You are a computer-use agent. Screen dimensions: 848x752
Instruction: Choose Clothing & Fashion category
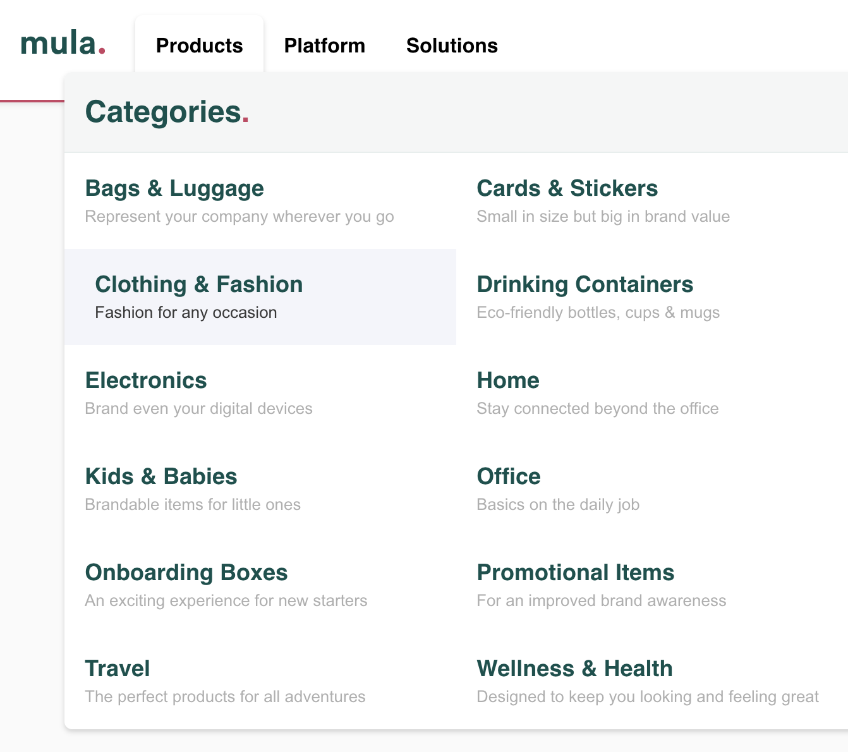198,284
